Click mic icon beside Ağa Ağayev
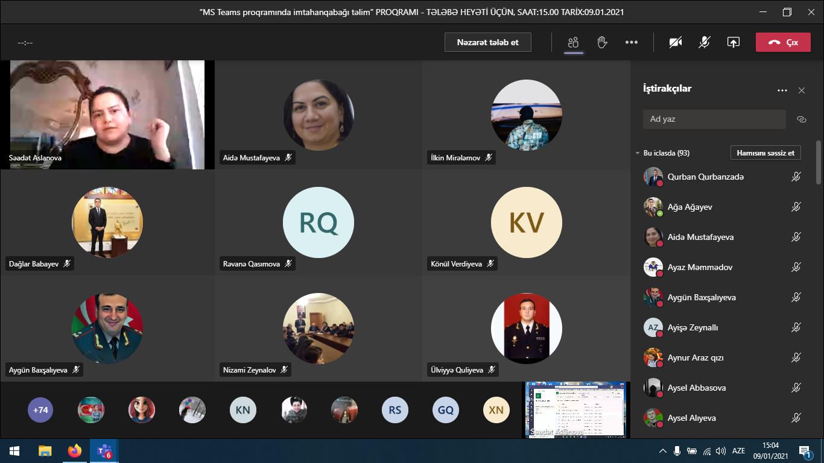This screenshot has height=463, width=824. point(796,207)
